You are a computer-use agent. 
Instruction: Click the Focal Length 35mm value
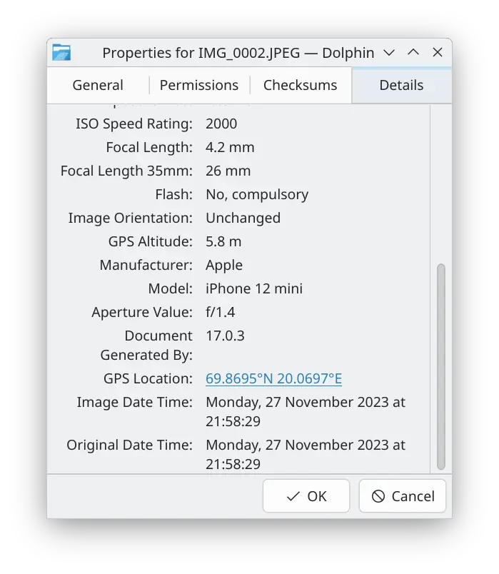(227, 171)
